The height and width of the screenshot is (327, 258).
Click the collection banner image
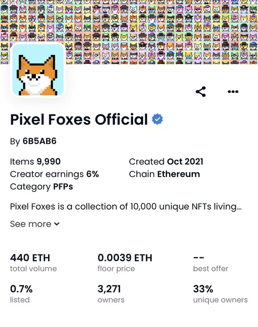coord(129,32)
